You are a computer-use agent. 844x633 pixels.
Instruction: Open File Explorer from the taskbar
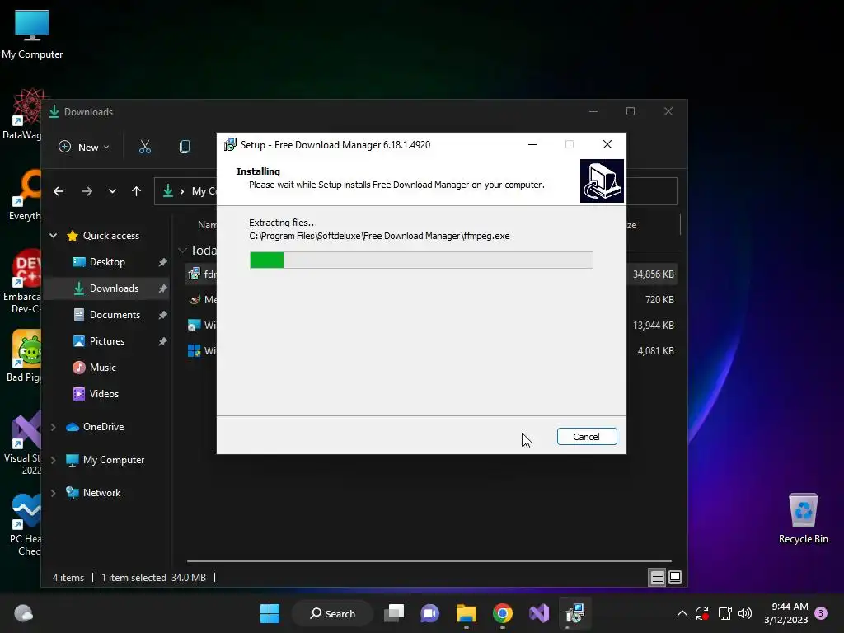(x=467, y=613)
